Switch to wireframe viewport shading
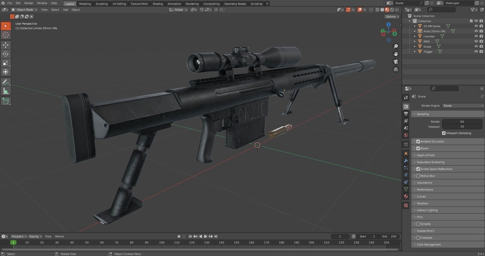Image resolution: width=485 pixels, height=256 pixels. pos(377,10)
